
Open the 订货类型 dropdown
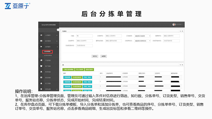(x=142, y=36)
